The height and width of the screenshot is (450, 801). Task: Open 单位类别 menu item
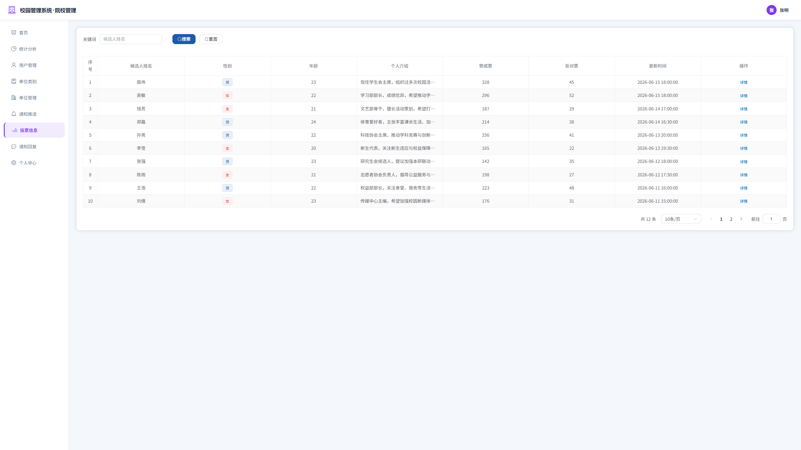(x=34, y=81)
